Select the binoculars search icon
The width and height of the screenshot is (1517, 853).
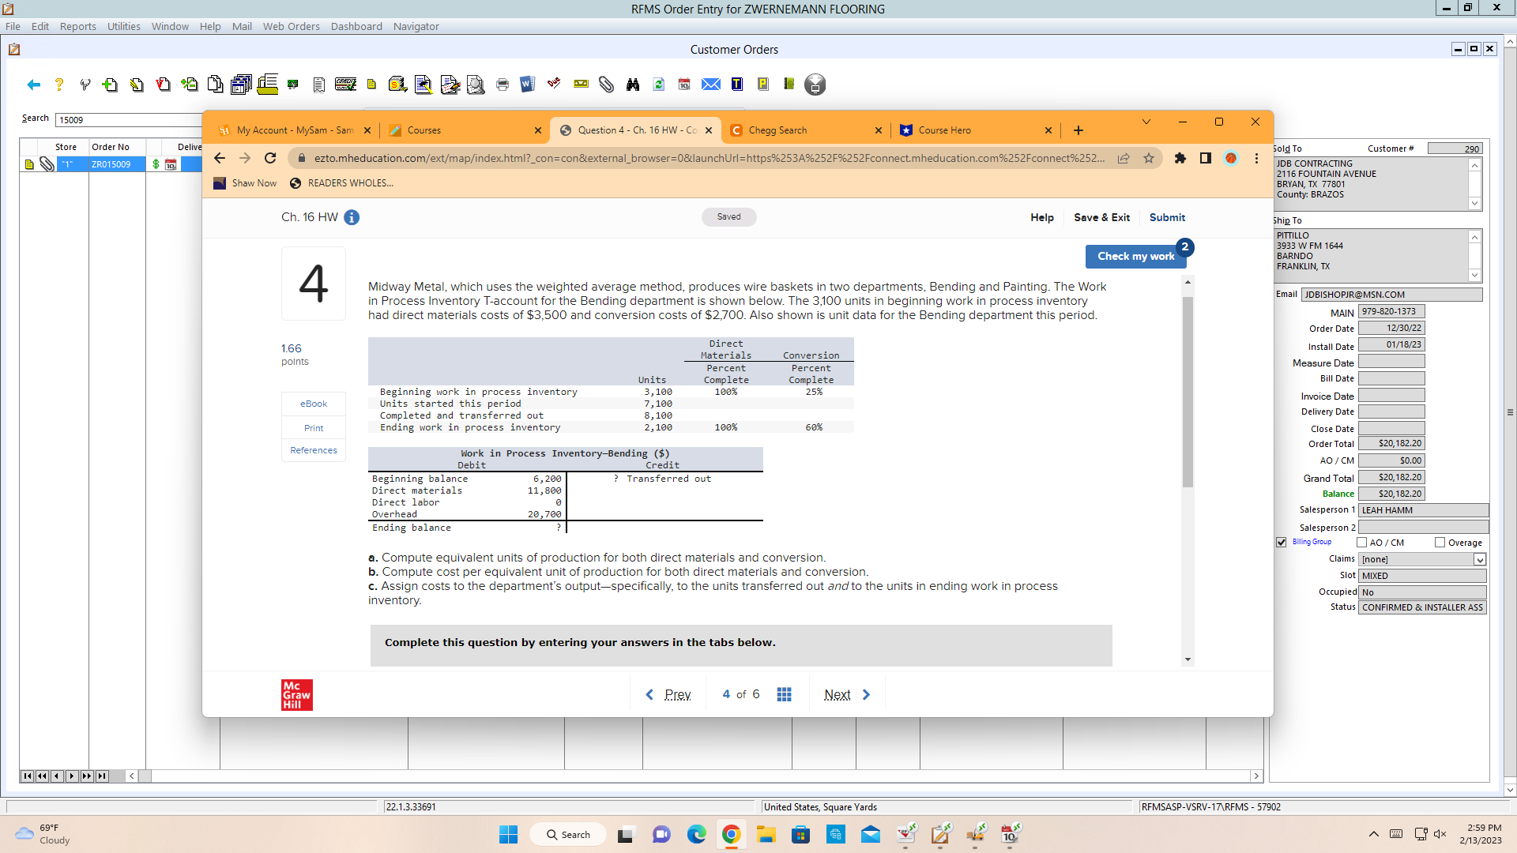631,85
